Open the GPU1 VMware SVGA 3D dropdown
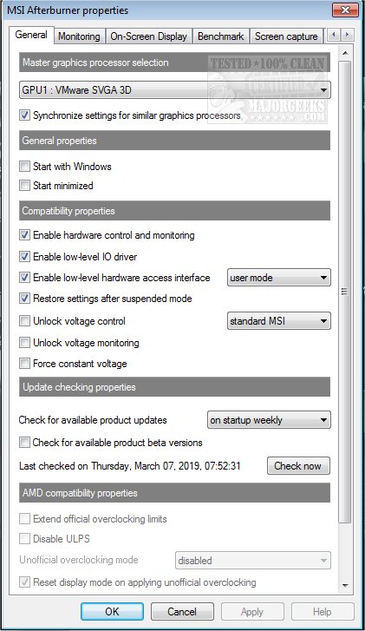365x631 pixels. click(x=175, y=89)
